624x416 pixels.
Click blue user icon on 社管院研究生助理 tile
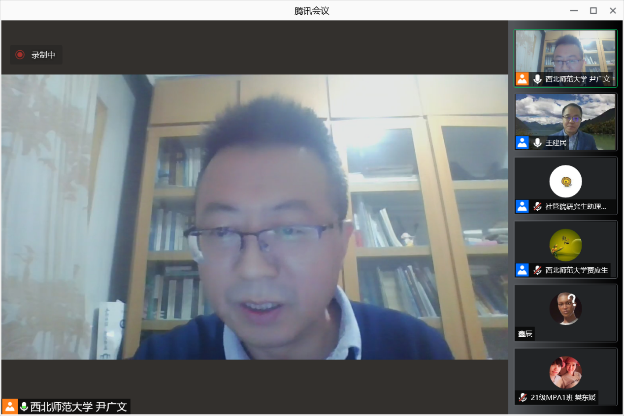522,206
